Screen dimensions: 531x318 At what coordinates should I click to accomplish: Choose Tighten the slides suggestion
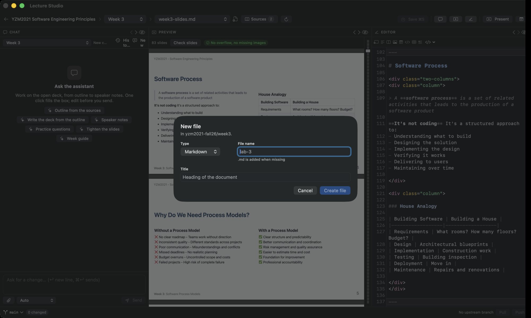[100, 129]
